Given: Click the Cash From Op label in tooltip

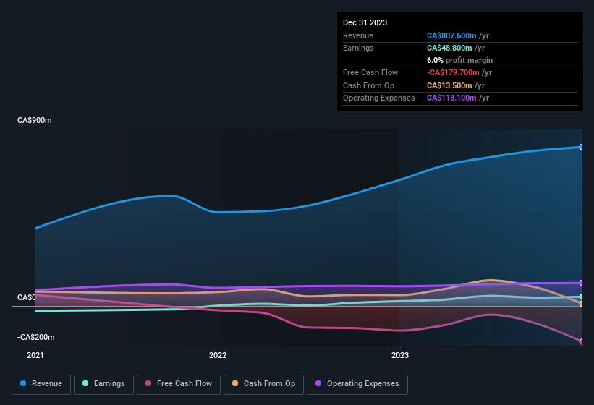Looking at the screenshot, I should point(368,85).
